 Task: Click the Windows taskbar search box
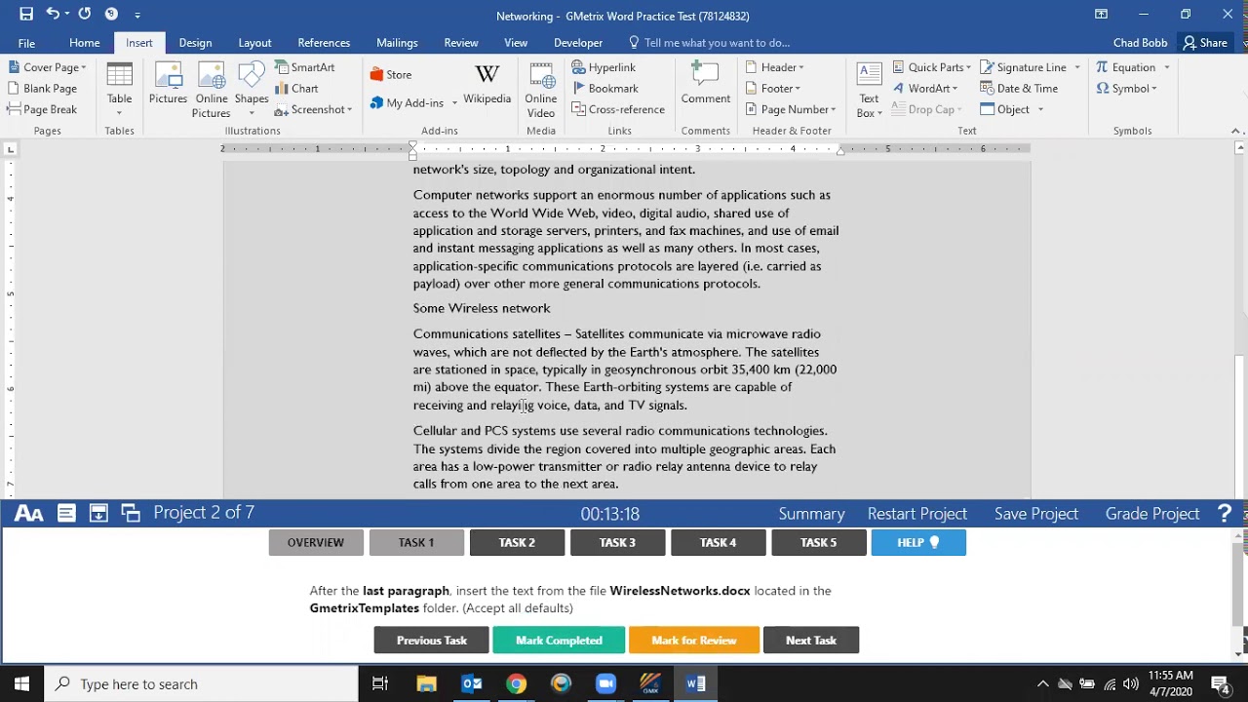202,683
